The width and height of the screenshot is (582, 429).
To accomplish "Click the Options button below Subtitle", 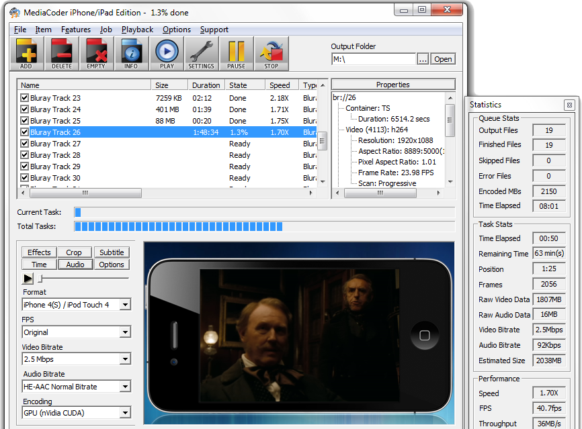I will point(112,265).
